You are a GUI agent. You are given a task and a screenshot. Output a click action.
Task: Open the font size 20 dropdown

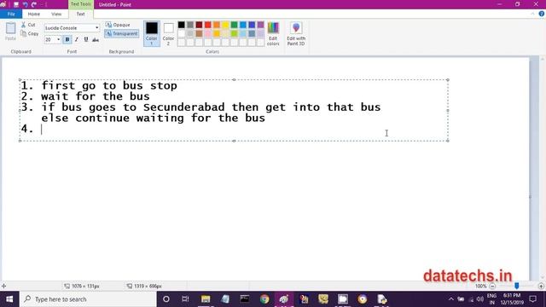point(58,40)
